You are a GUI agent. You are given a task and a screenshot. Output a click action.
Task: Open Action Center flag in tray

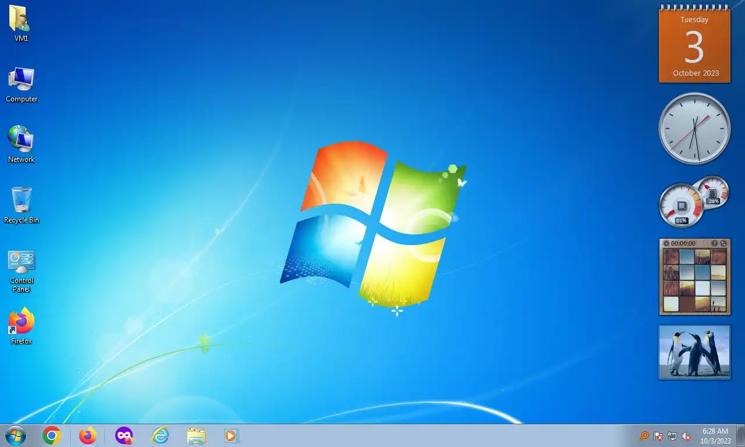(658, 436)
